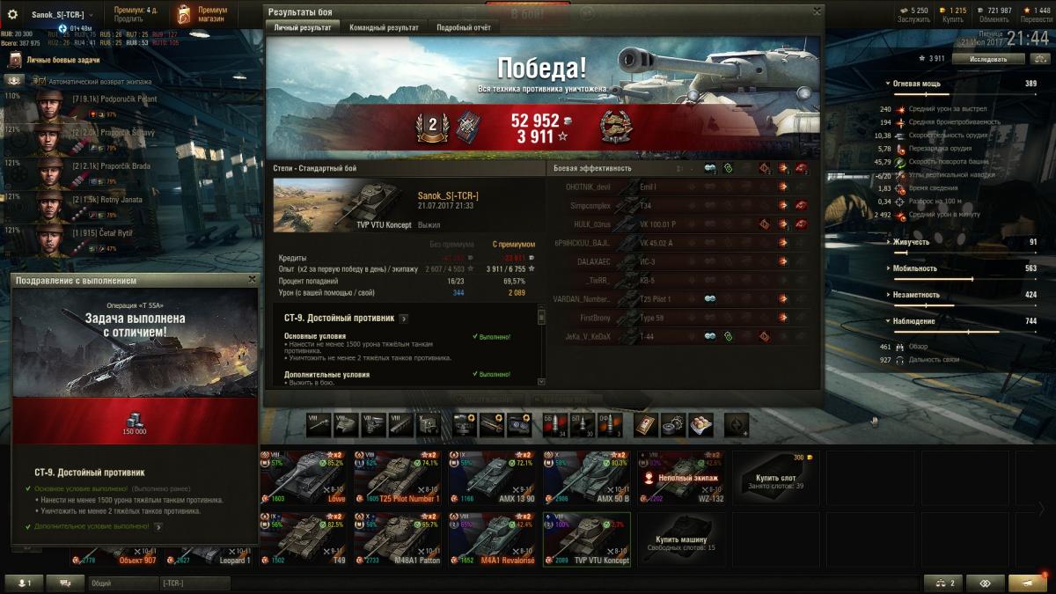Select the gun module slot

pyautogui.click(x=319, y=425)
